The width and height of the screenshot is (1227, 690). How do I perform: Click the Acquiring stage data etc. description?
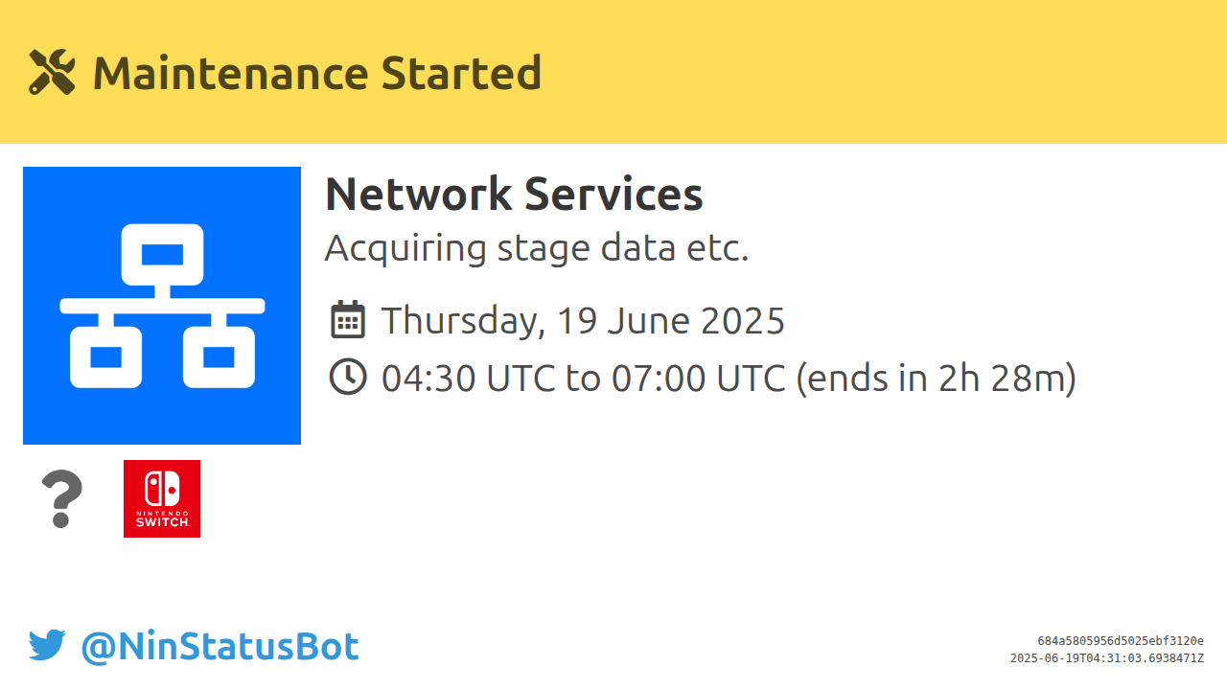coord(536,248)
